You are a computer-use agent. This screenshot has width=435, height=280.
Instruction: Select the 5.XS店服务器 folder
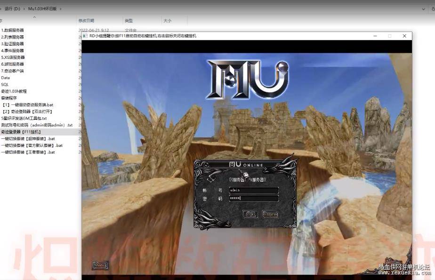13,57
